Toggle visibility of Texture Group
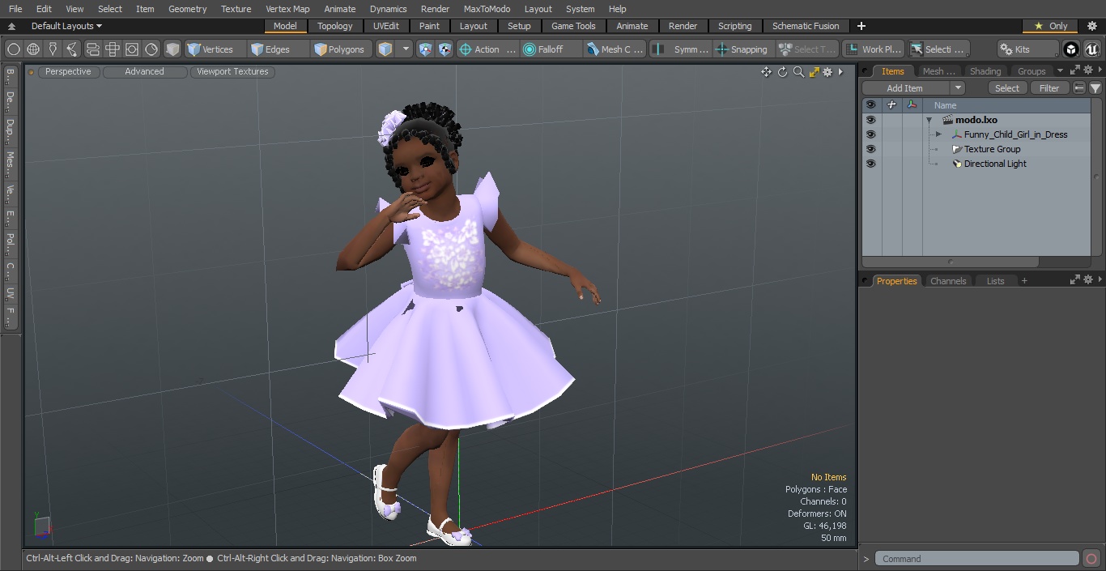 [870, 149]
